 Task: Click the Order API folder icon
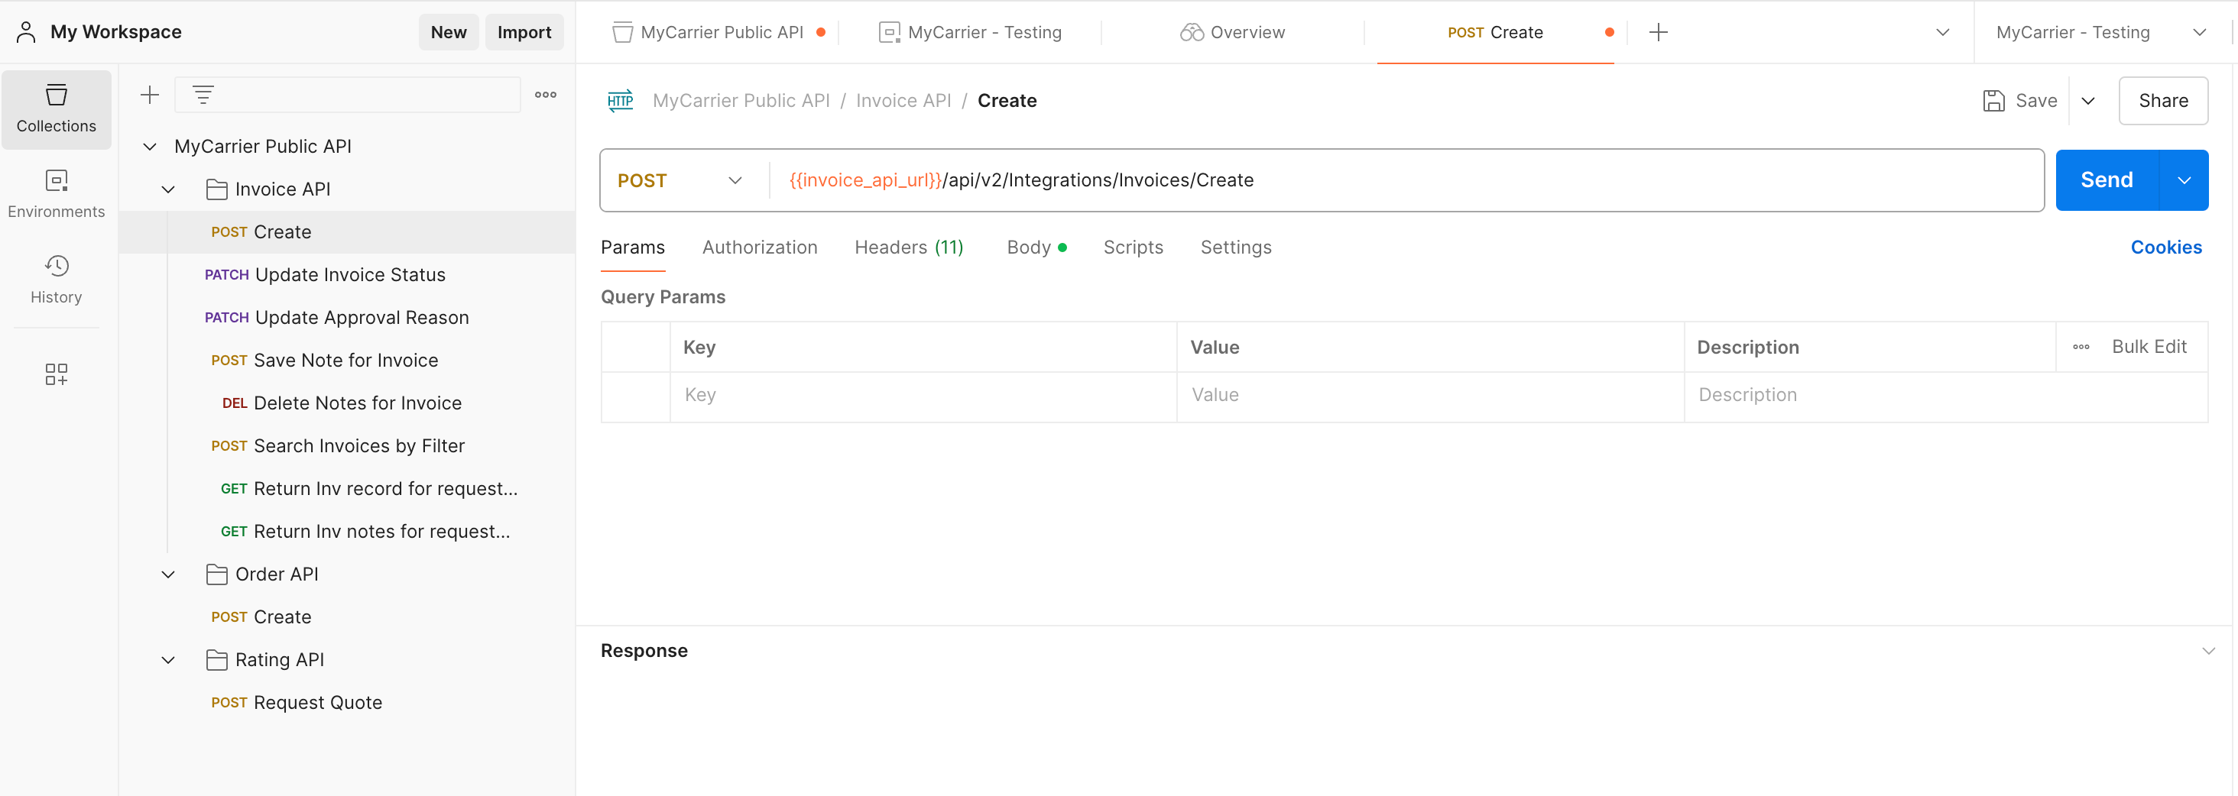point(216,574)
